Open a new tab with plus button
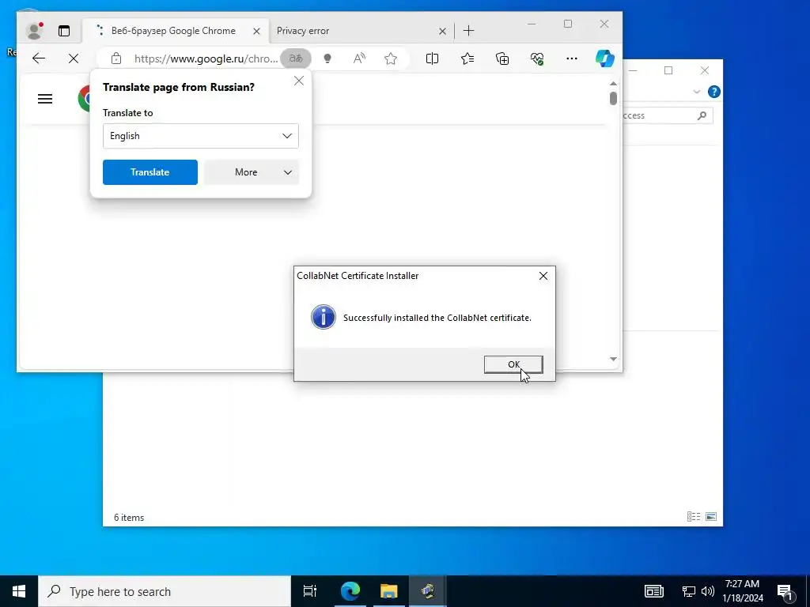This screenshot has width=810, height=607. (468, 31)
